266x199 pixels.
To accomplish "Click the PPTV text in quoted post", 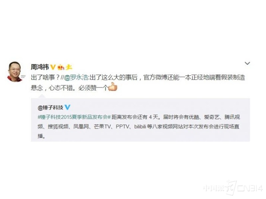I will click(x=122, y=127).
